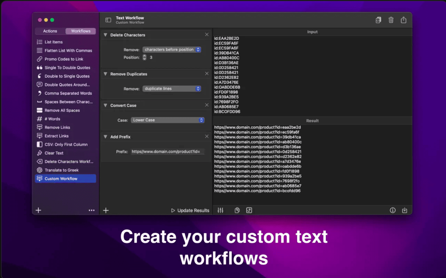Select CSV: Only First Column workflow
Viewport: 446px width, 278px height.
click(x=65, y=144)
